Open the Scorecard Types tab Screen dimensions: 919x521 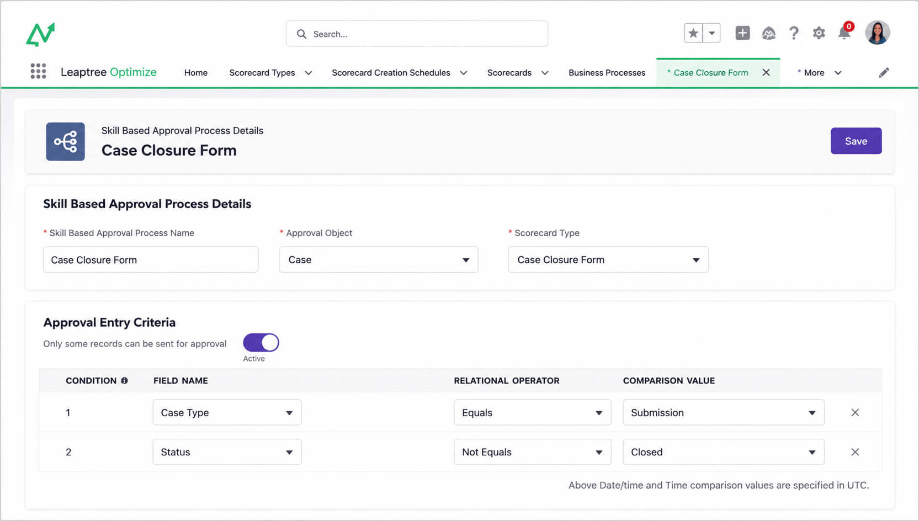pyautogui.click(x=262, y=73)
